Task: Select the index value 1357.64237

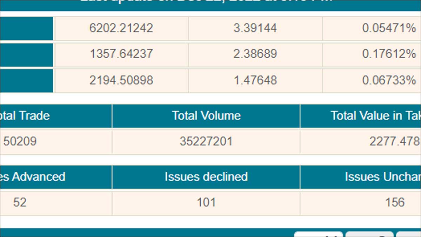Action: (x=121, y=54)
